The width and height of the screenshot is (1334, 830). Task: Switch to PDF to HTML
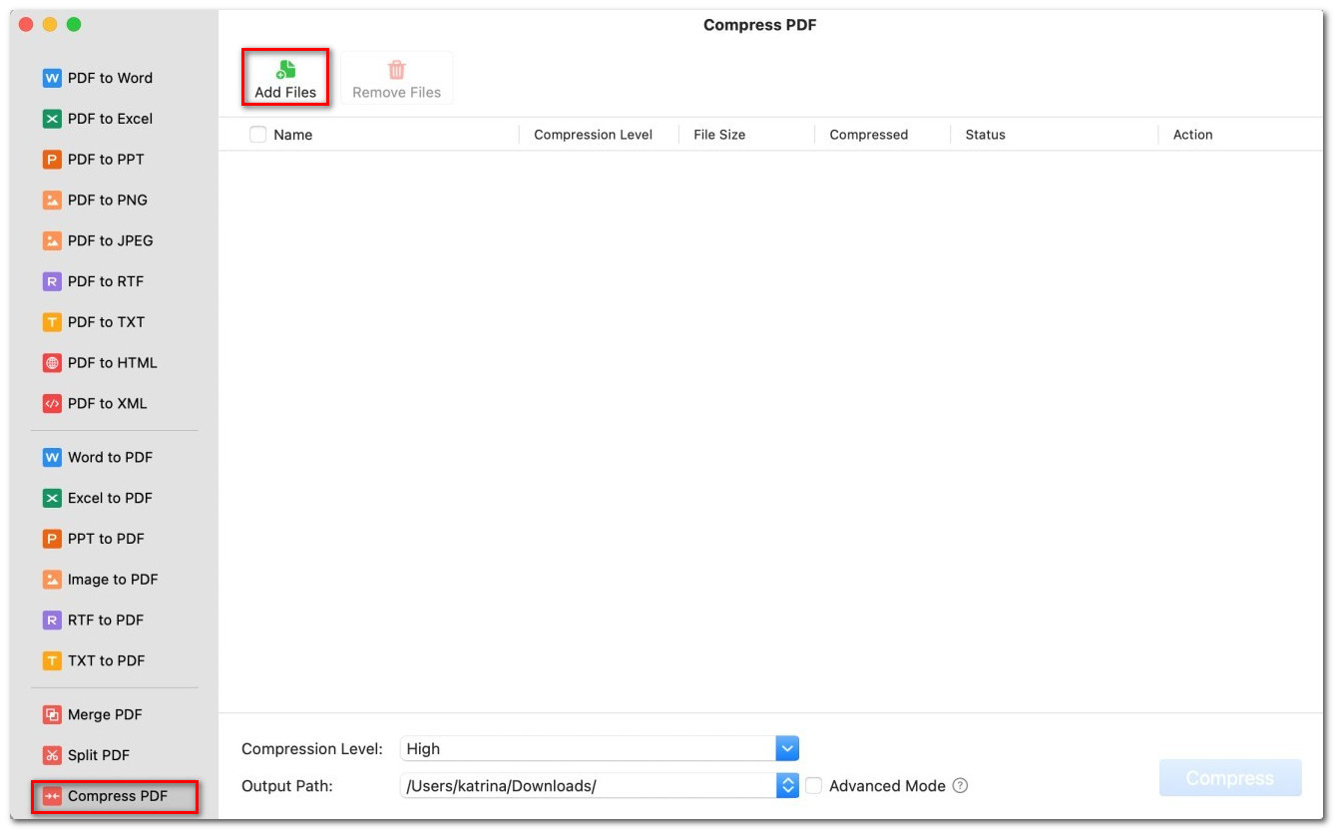115,363
